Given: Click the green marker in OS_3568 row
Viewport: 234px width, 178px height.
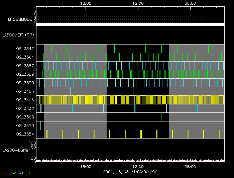Looking at the screenshot, I should [x=161, y=117].
